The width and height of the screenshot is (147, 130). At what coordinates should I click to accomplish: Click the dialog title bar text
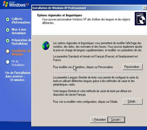tap(59, 8)
